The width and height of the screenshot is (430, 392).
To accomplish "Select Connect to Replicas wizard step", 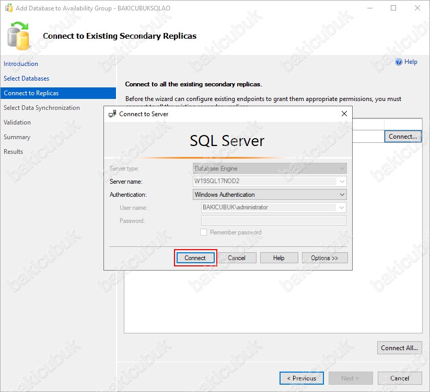I will tap(58, 93).
